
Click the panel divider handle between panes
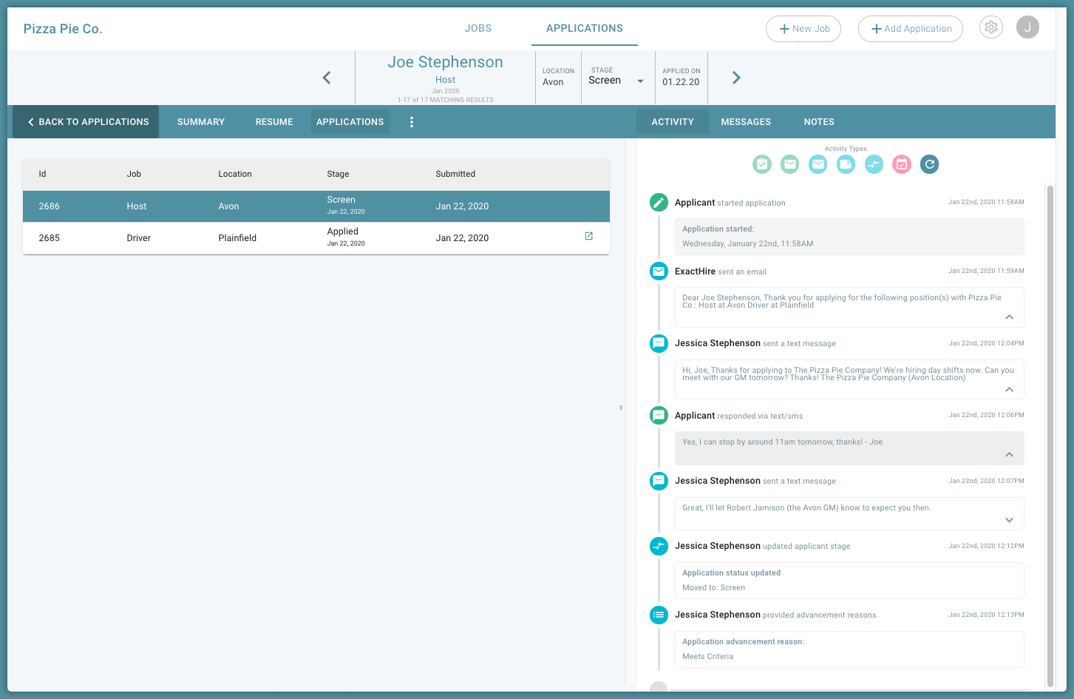pyautogui.click(x=621, y=408)
